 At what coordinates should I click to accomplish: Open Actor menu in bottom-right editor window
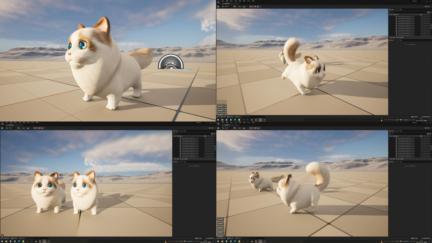click(x=248, y=122)
